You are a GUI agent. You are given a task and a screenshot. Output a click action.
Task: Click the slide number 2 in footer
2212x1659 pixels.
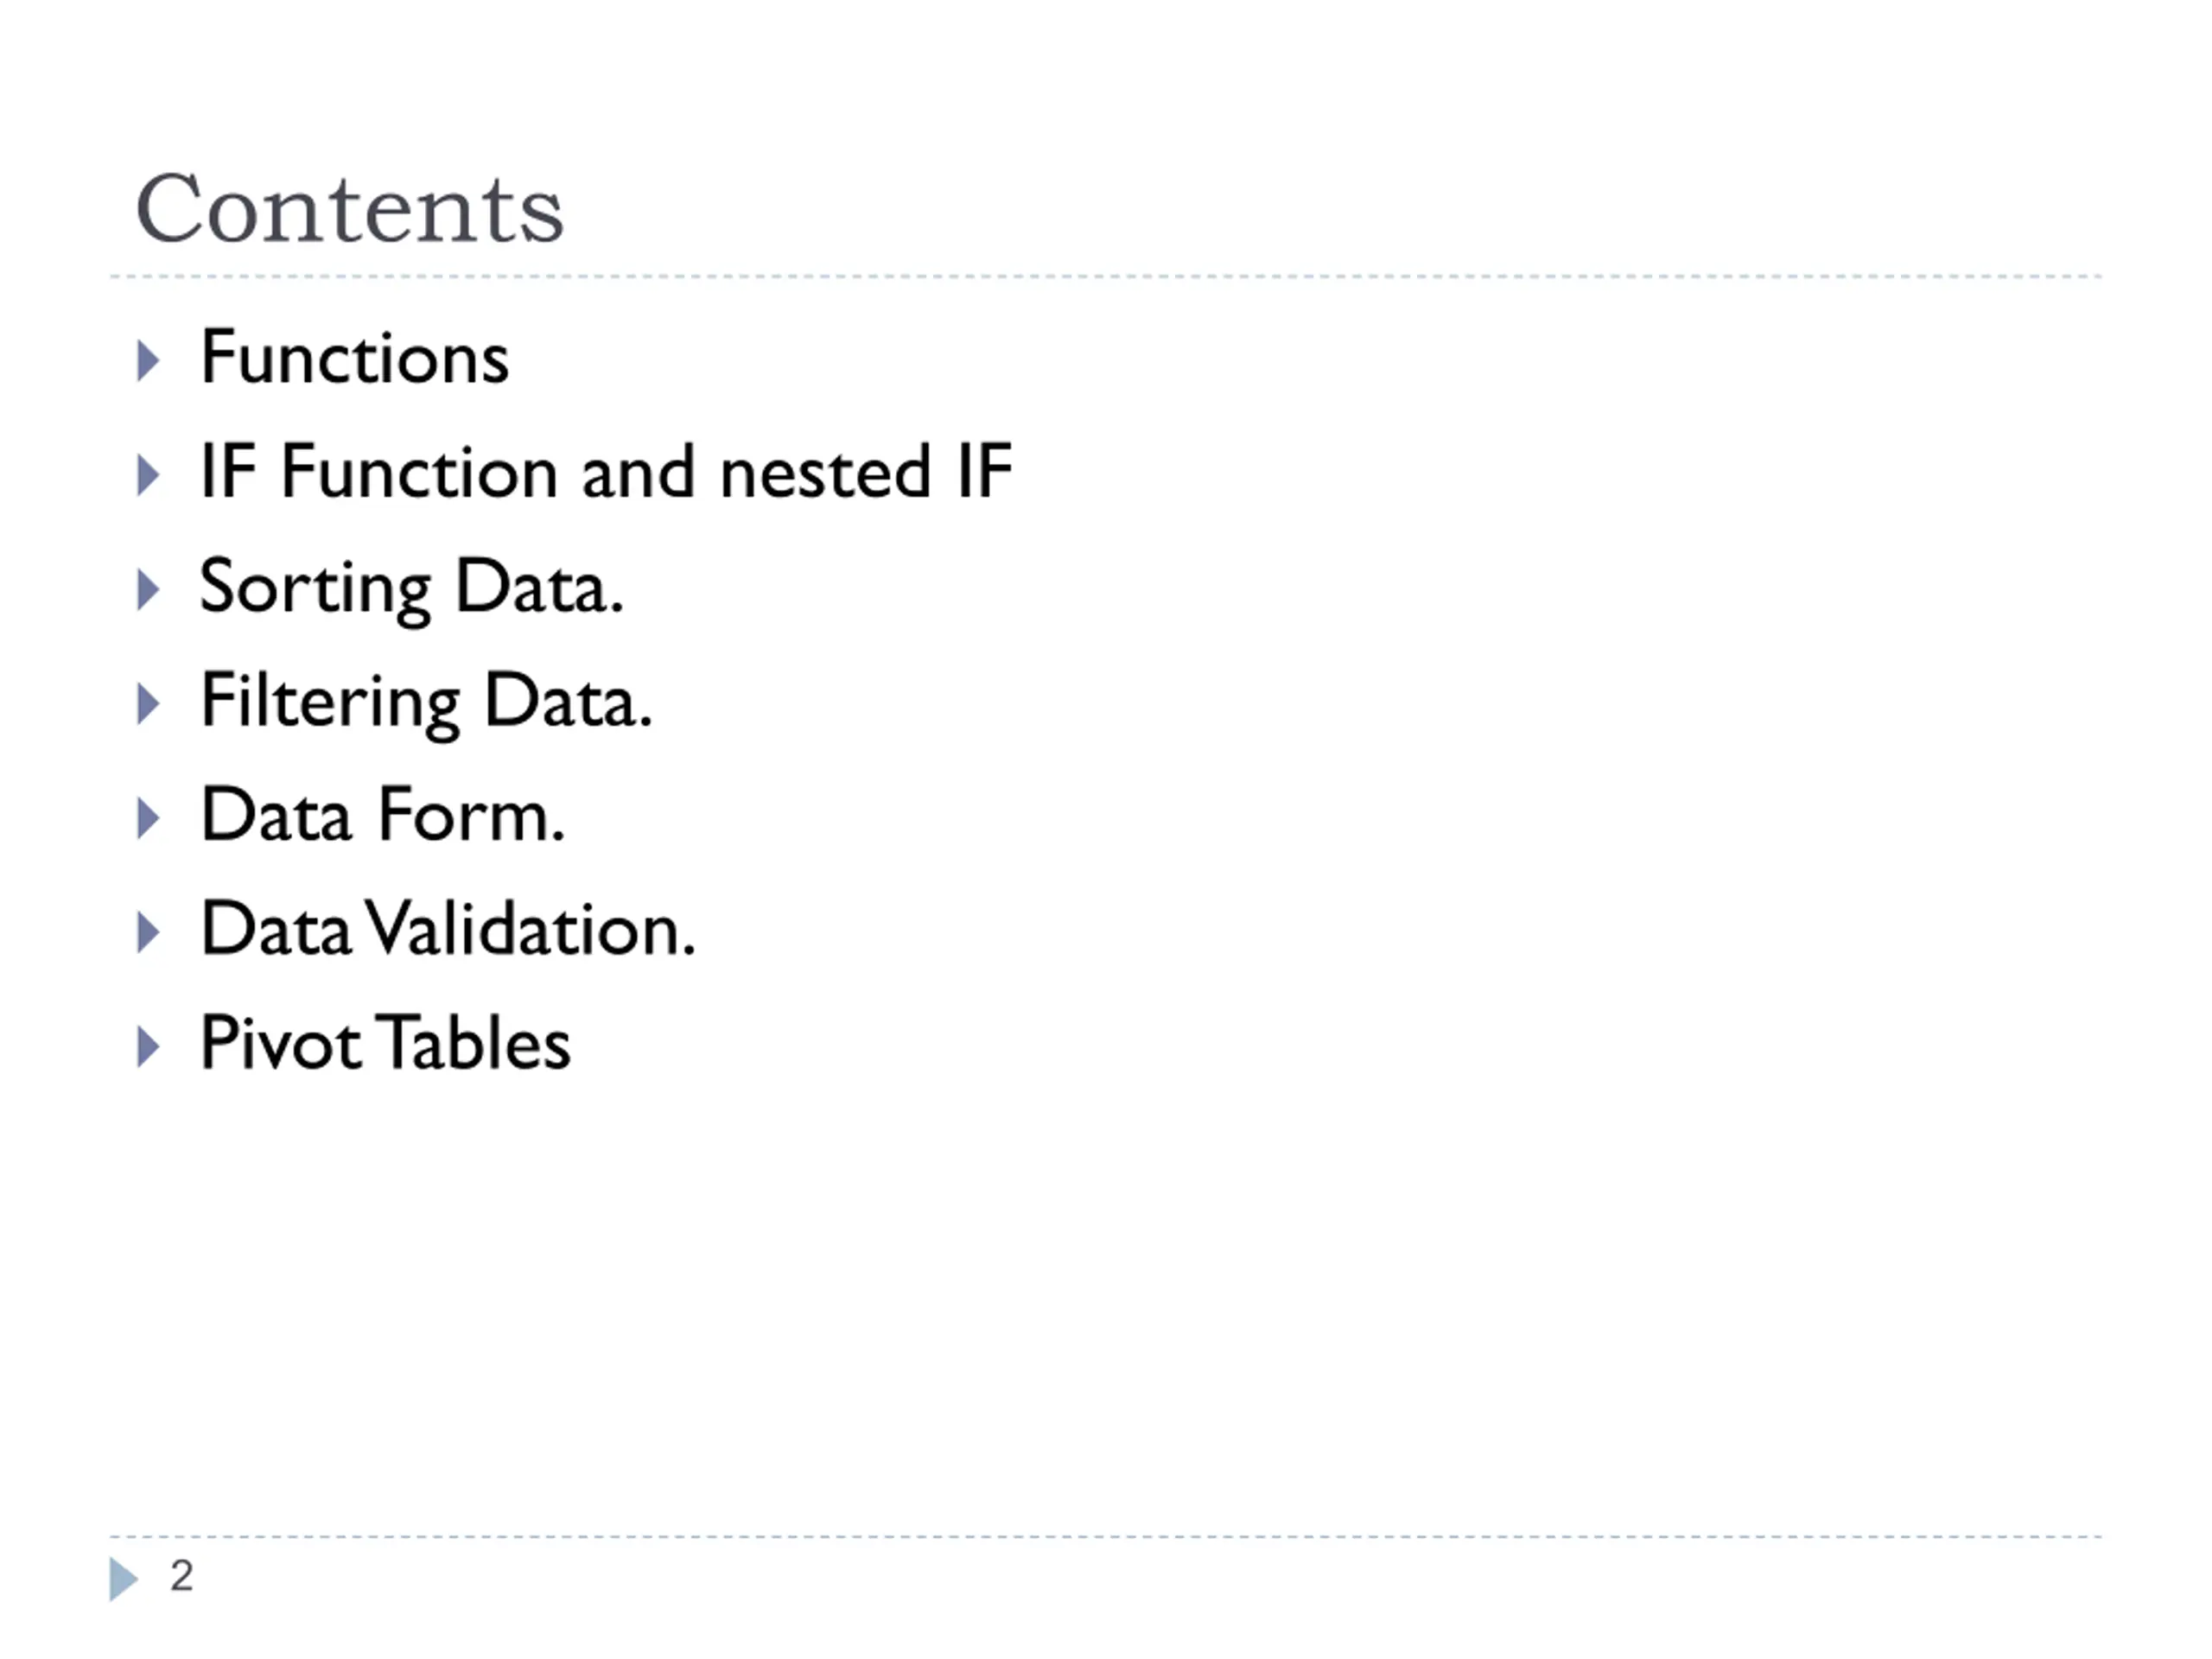(x=182, y=1576)
